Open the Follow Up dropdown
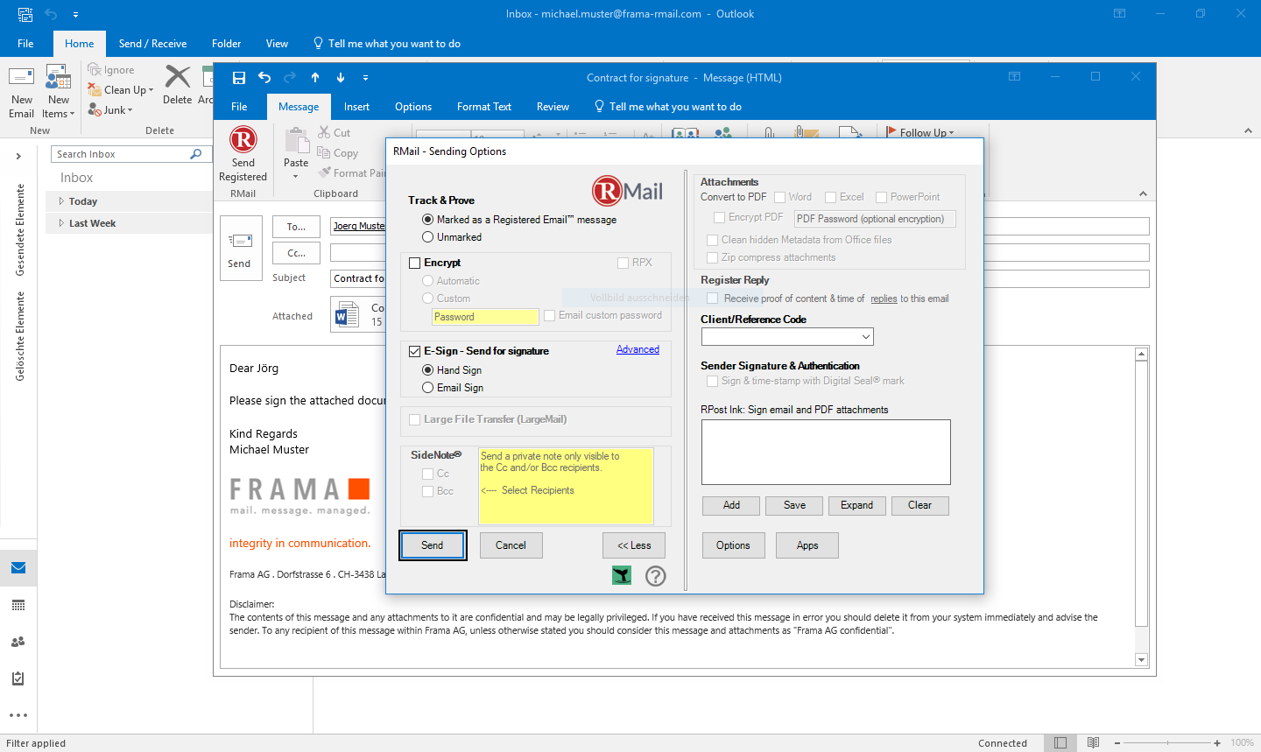This screenshot has width=1261, height=752. coord(952,133)
